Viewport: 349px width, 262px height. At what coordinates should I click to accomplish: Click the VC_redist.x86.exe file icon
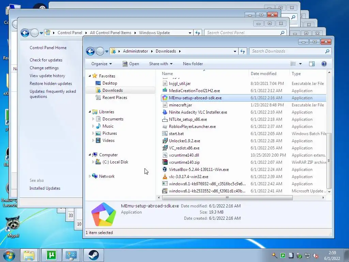(165, 148)
